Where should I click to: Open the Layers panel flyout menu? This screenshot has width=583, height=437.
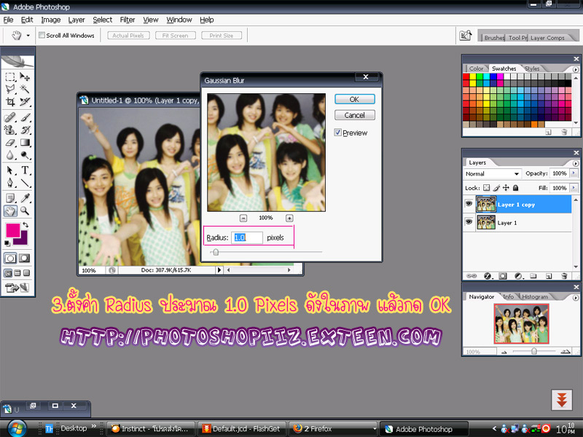(x=576, y=163)
